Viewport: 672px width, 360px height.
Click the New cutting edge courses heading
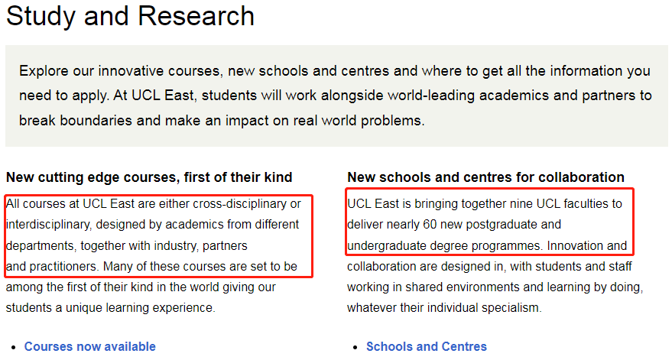click(149, 177)
